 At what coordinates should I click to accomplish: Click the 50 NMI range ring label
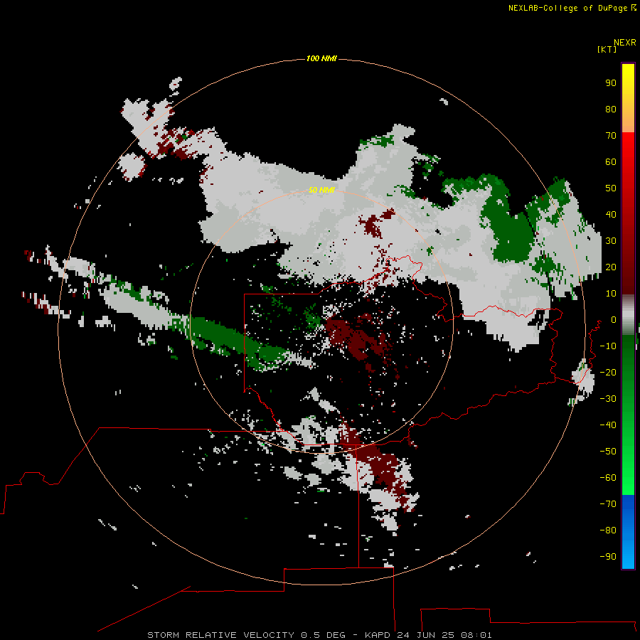(321, 190)
